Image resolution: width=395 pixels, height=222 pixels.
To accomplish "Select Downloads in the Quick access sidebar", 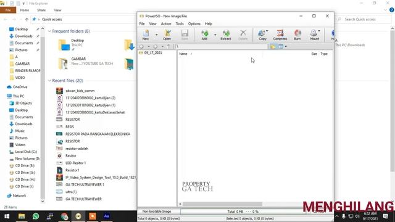I will pos(23,36).
